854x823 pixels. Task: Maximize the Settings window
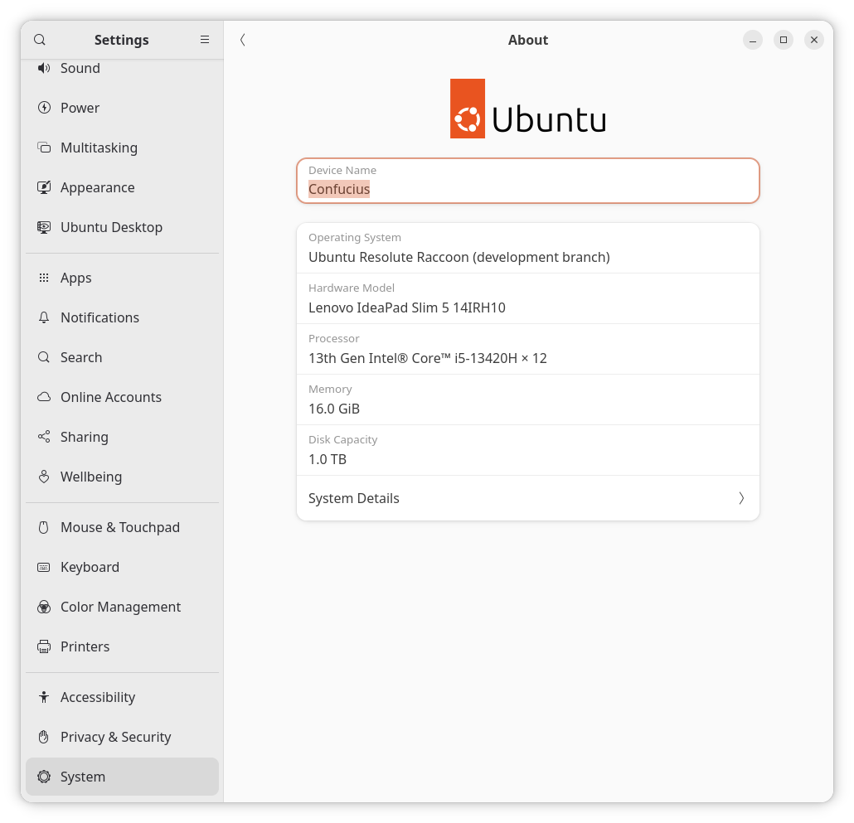783,40
